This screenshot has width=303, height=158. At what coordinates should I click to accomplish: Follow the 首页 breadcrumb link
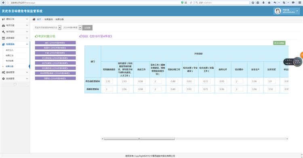click(x=39, y=19)
